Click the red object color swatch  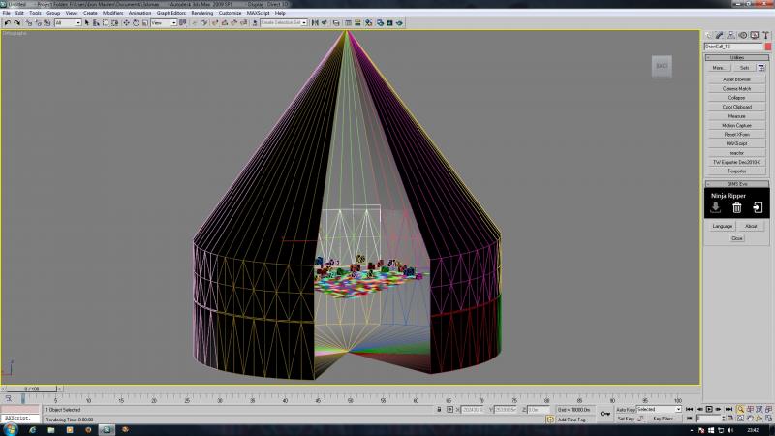[767, 47]
